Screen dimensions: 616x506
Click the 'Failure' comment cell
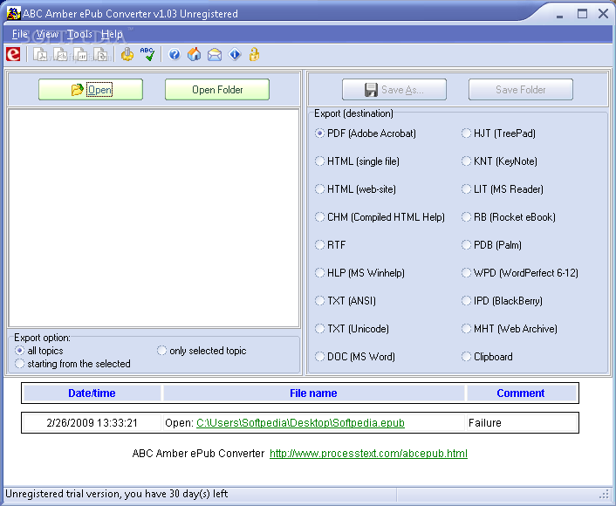click(521, 423)
